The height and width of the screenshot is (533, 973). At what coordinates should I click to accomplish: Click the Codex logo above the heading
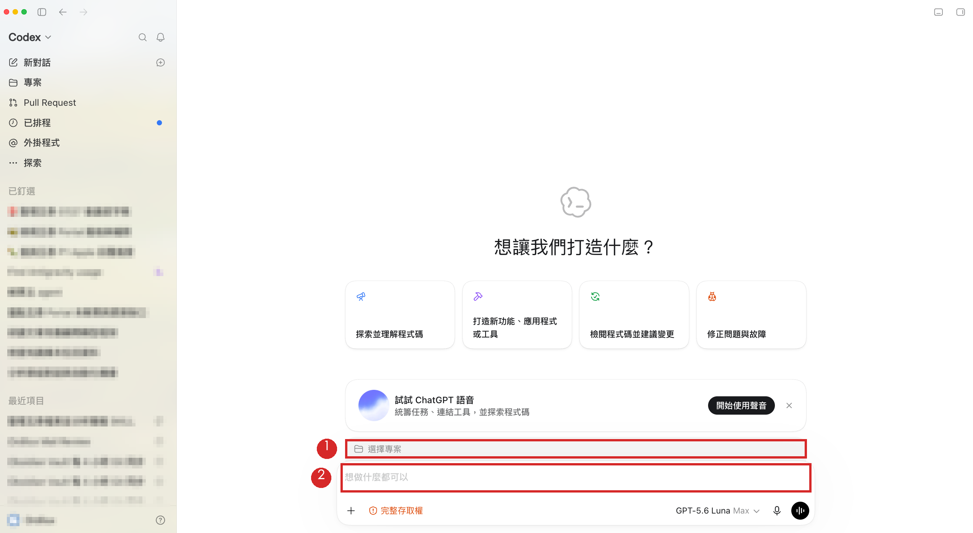coord(576,202)
